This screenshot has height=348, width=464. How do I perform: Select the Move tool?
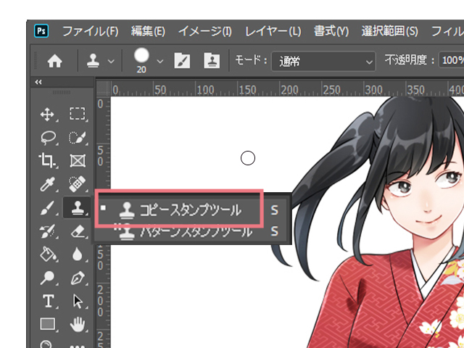(47, 115)
